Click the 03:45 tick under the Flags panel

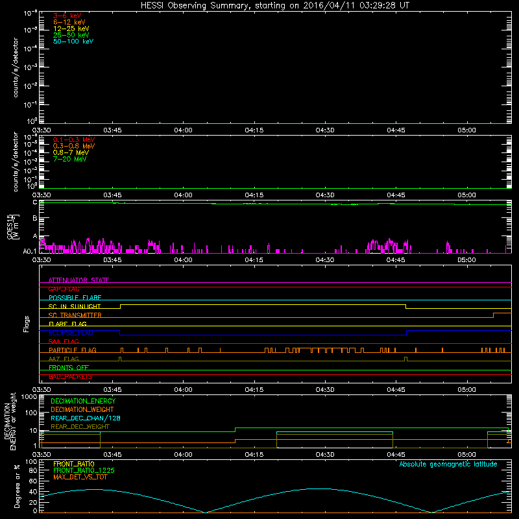click(112, 390)
